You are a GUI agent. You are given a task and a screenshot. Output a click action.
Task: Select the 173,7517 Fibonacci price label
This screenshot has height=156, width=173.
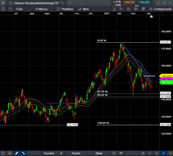point(165,42)
